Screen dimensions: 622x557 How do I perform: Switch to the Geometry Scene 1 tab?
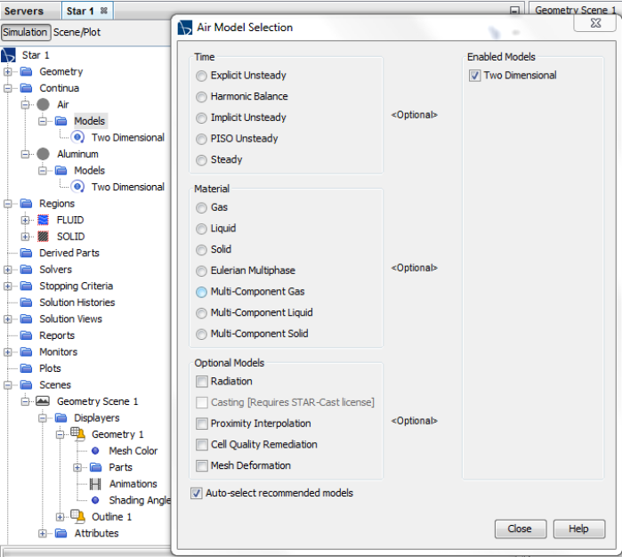(575, 10)
